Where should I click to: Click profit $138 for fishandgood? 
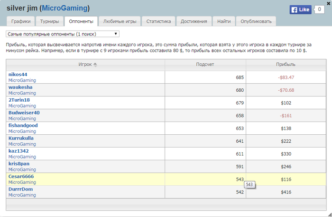pyautogui.click(x=286, y=128)
